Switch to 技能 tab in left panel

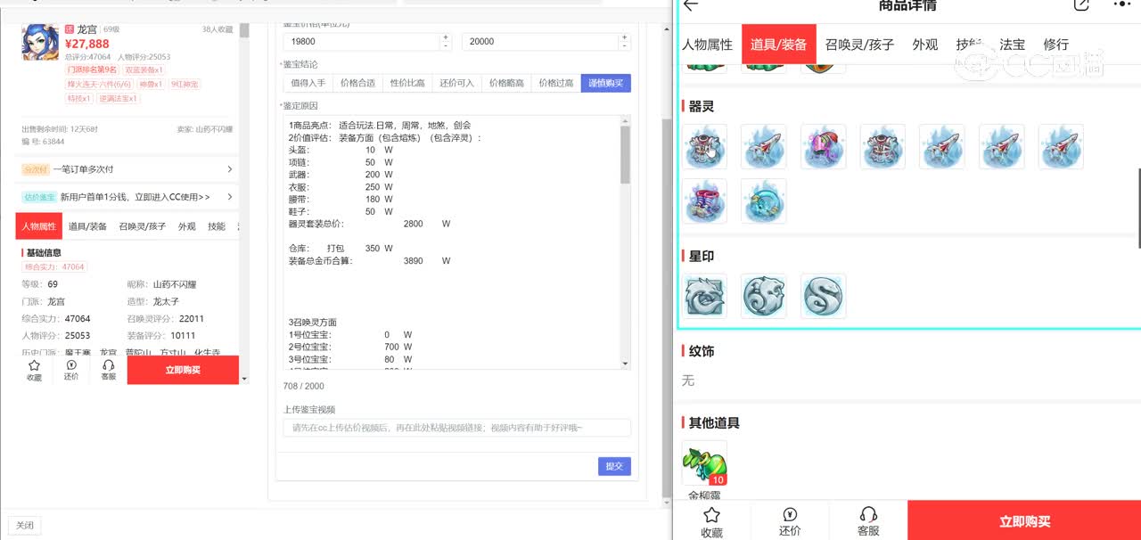[x=217, y=226]
